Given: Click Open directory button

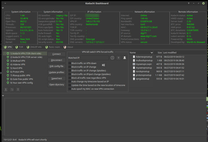Looking at the screenshot, I should tap(56, 84).
